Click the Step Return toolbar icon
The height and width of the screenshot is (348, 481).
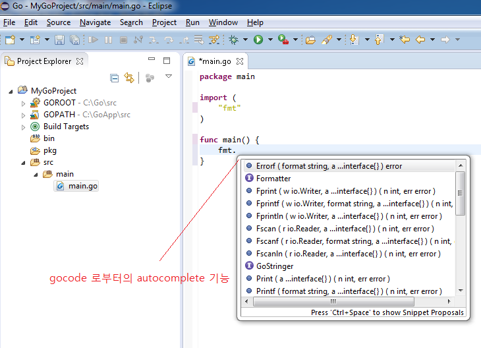[184, 40]
